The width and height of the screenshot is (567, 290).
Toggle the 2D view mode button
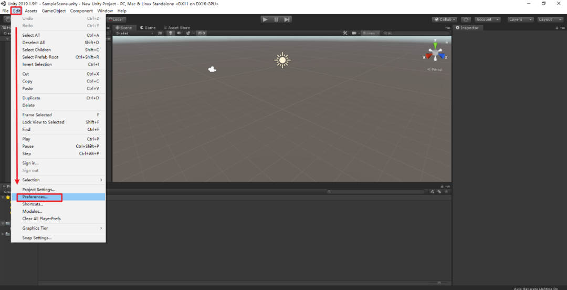click(160, 33)
